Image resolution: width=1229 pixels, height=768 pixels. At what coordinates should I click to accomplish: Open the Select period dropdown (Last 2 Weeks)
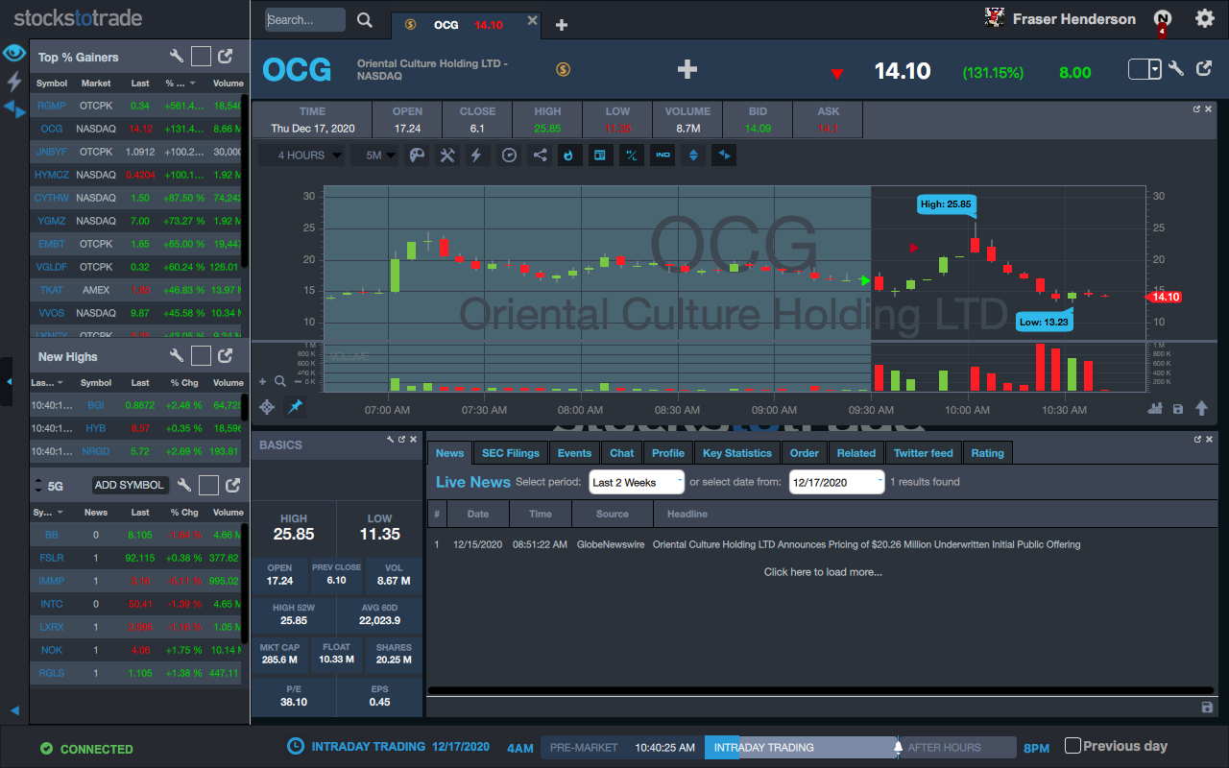click(x=637, y=482)
